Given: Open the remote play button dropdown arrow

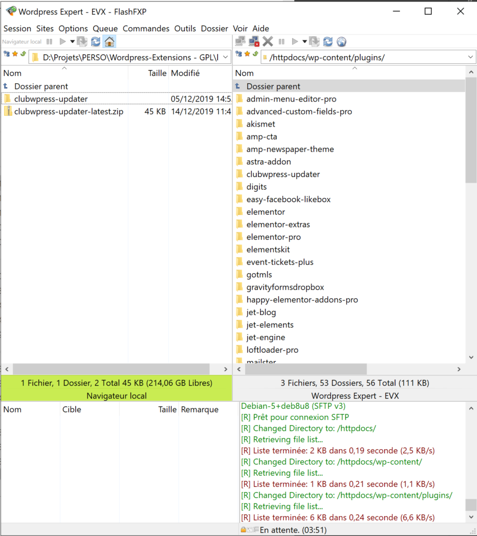Looking at the screenshot, I should click(x=304, y=42).
